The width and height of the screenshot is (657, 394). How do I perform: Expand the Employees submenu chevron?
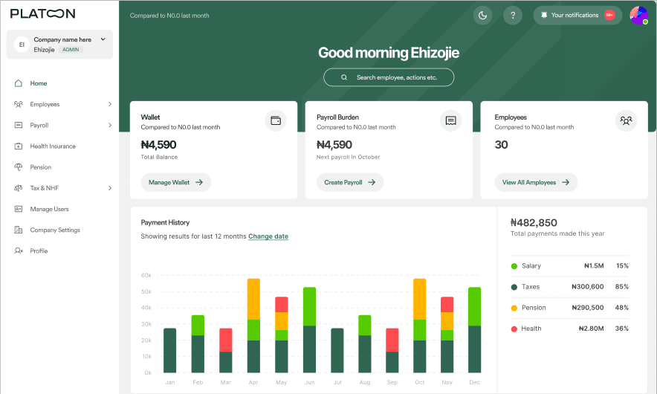[110, 104]
